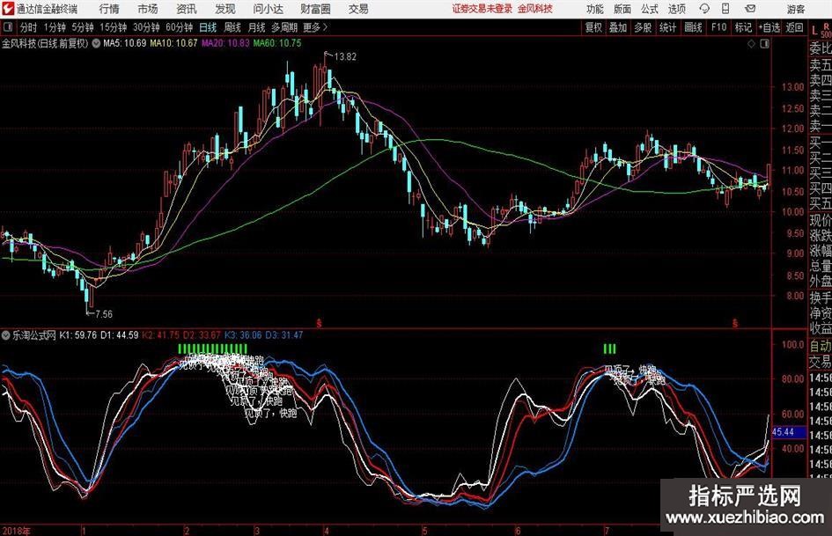Image resolution: width=832 pixels, height=536 pixels.
Task: Click the 45.44 blue value marker
Action: [x=790, y=432]
